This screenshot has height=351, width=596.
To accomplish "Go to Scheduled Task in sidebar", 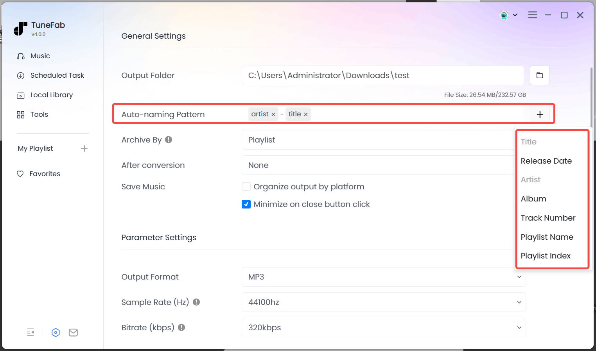I will pos(57,75).
